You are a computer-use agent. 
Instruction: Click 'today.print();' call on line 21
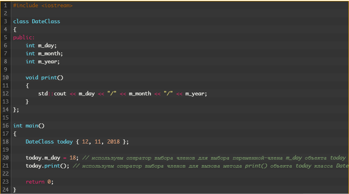[x=47, y=166]
